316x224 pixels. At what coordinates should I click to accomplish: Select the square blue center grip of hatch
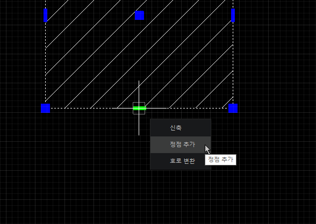click(140, 15)
